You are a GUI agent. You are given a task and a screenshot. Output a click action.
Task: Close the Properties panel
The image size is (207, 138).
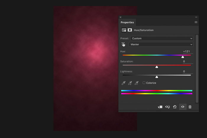pyautogui.click(x=121, y=17)
